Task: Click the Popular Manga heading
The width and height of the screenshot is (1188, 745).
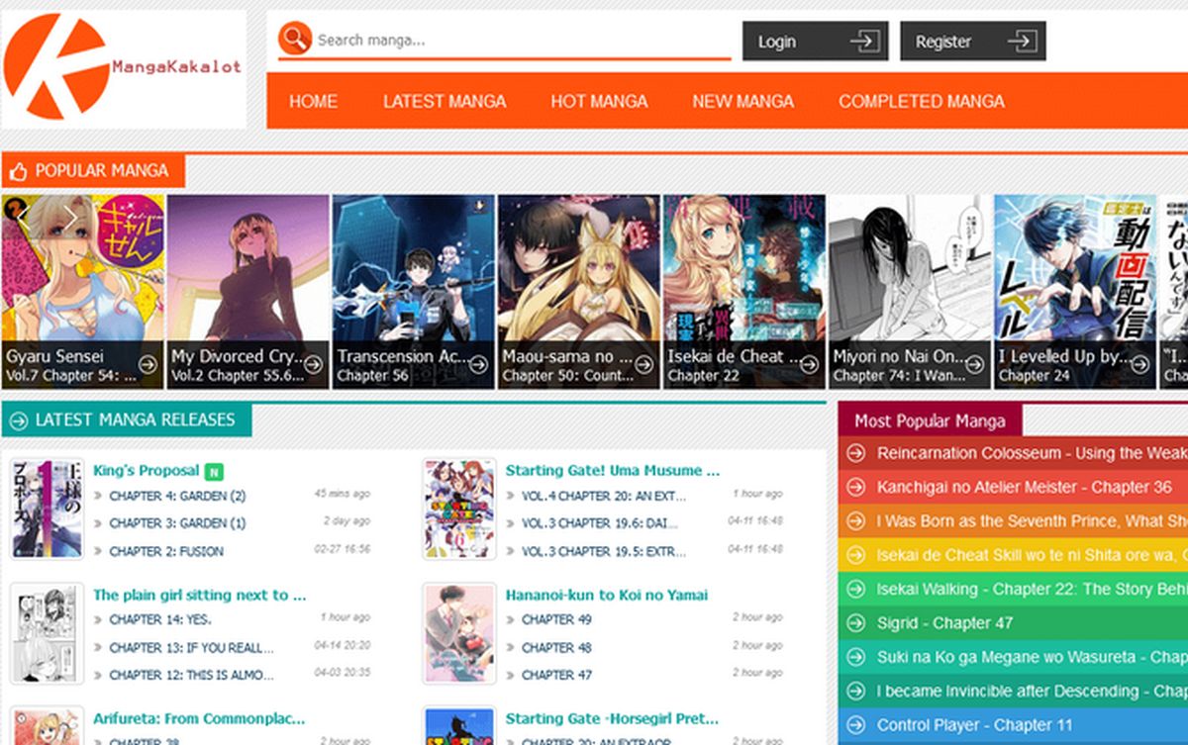Action: click(102, 171)
